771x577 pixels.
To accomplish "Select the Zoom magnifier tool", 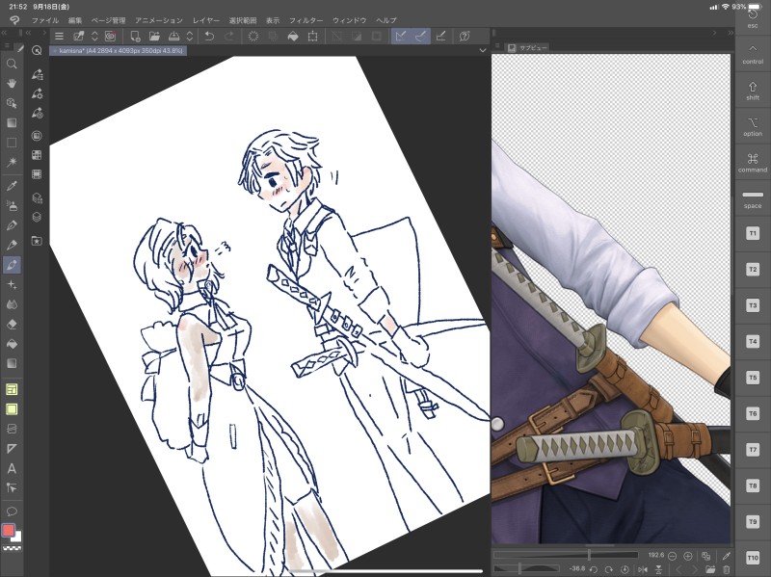I will 12,64.
